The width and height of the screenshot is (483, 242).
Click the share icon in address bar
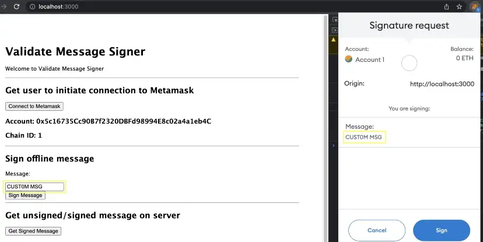tap(446, 7)
